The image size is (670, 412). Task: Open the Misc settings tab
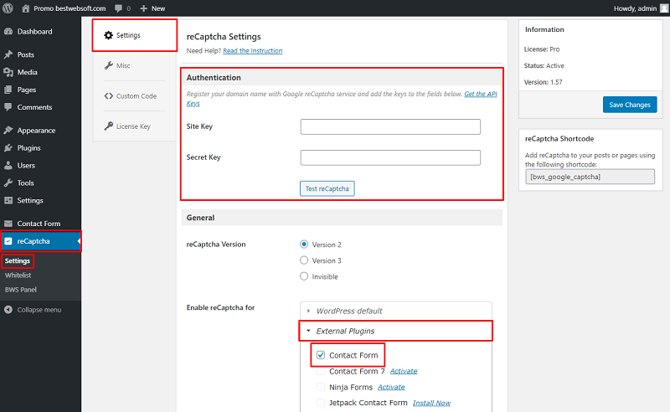tap(134, 65)
